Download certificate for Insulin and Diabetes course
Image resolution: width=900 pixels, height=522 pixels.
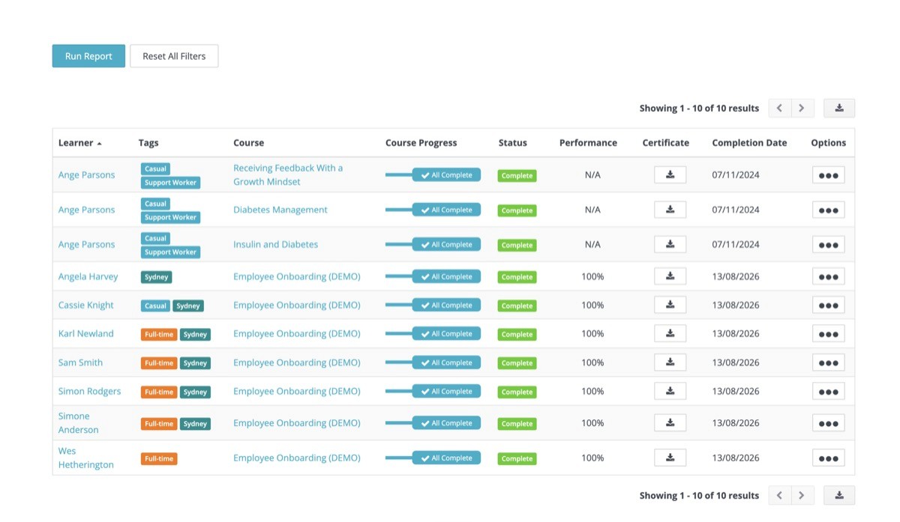[670, 244]
